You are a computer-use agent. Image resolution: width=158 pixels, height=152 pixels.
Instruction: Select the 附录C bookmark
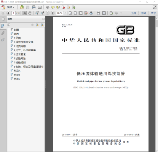tap(17, 79)
